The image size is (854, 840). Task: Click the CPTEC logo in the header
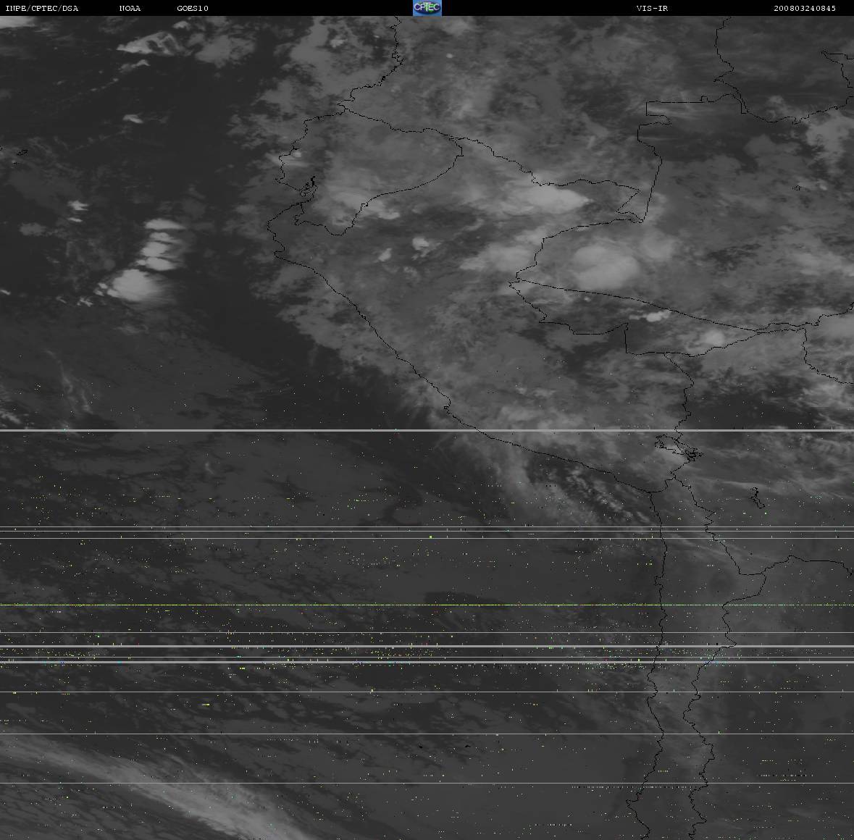[427, 8]
